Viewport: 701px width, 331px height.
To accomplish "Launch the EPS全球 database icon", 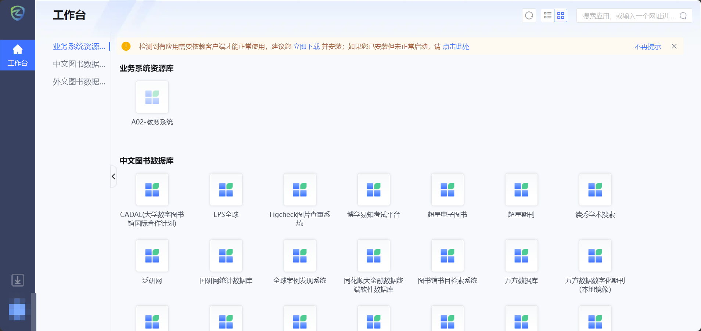I will [x=226, y=190].
